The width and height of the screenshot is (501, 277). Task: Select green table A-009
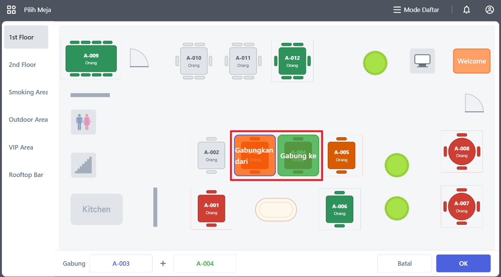91,59
